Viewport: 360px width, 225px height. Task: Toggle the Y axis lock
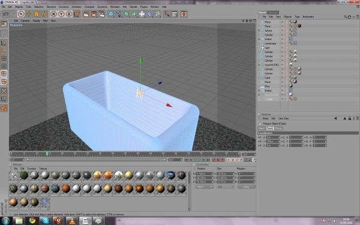pyautogui.click(x=61, y=14)
